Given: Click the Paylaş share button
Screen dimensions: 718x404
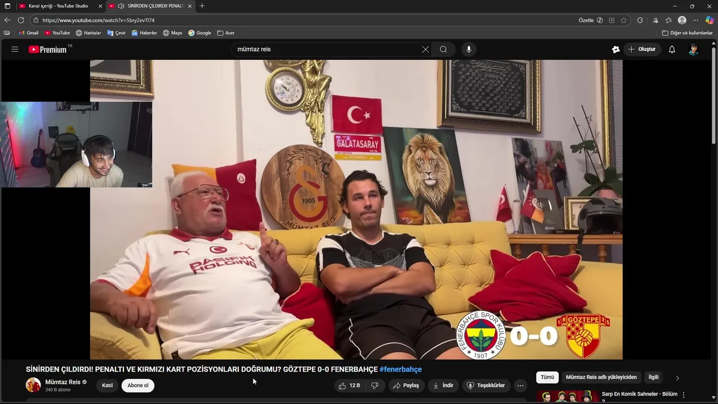Looking at the screenshot, I should pos(406,385).
